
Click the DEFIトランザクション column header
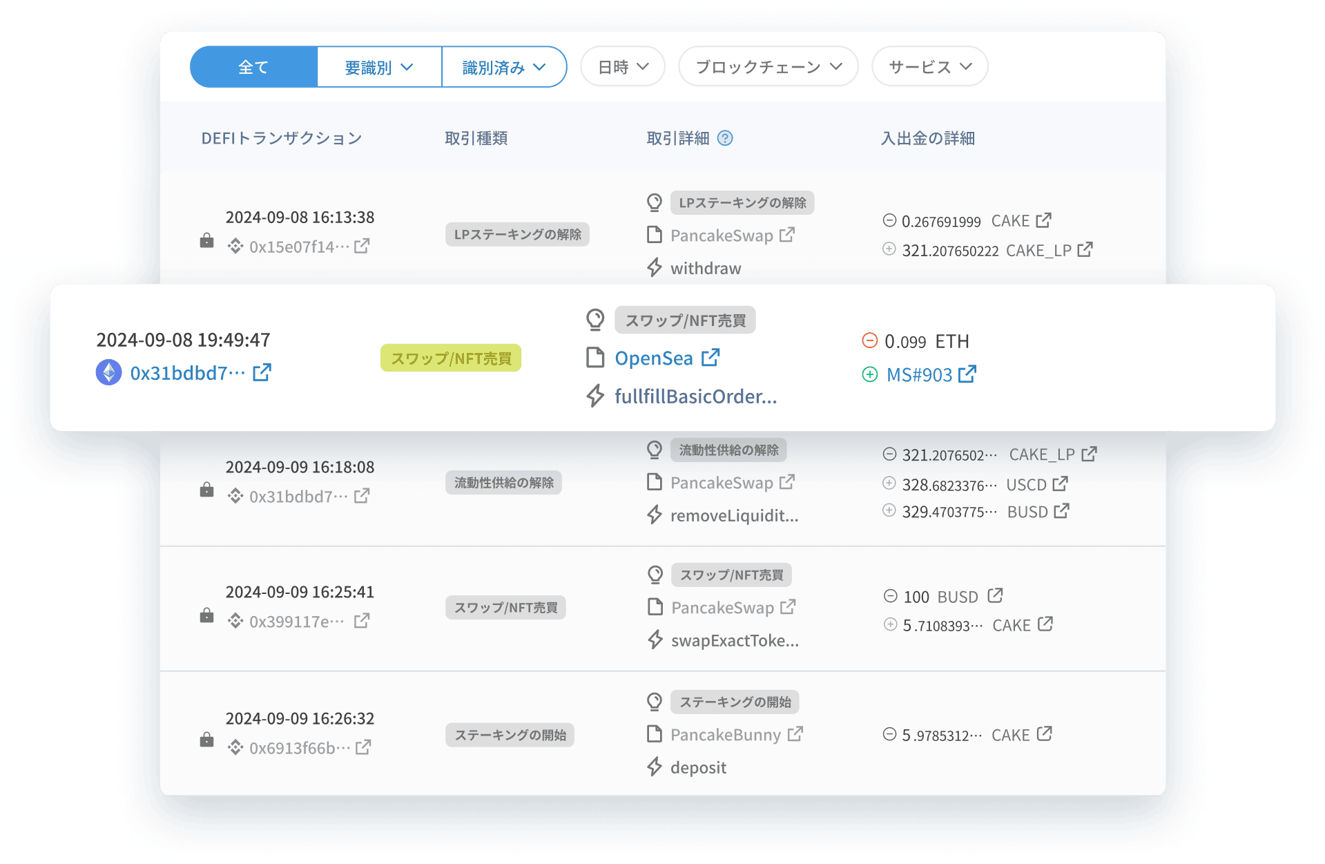click(x=282, y=138)
